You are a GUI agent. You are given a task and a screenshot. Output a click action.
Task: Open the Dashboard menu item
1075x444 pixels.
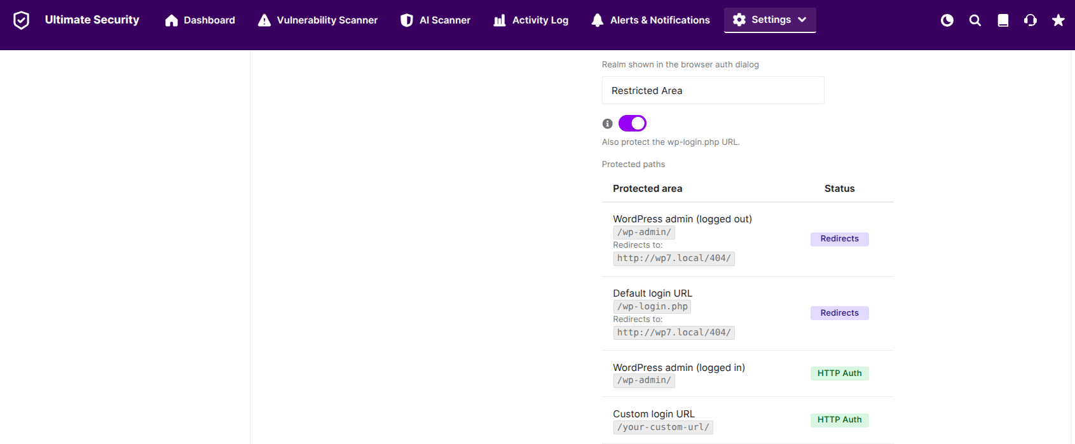click(200, 20)
